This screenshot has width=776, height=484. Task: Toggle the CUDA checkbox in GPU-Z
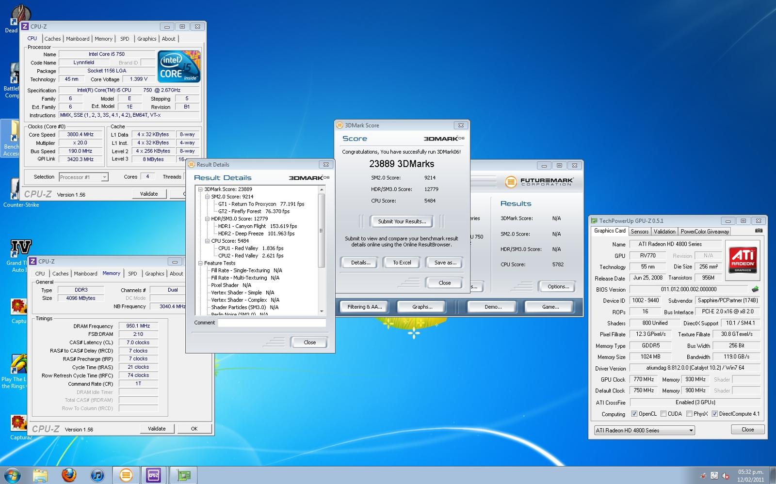point(663,414)
